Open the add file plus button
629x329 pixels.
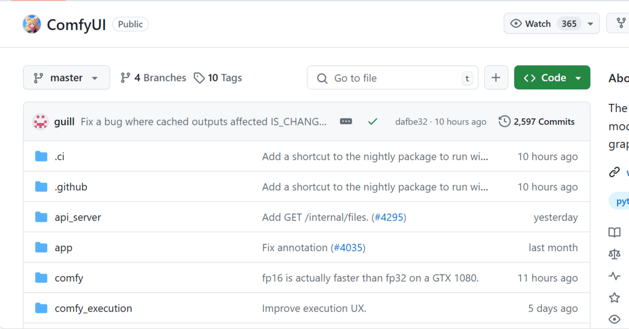[496, 78]
